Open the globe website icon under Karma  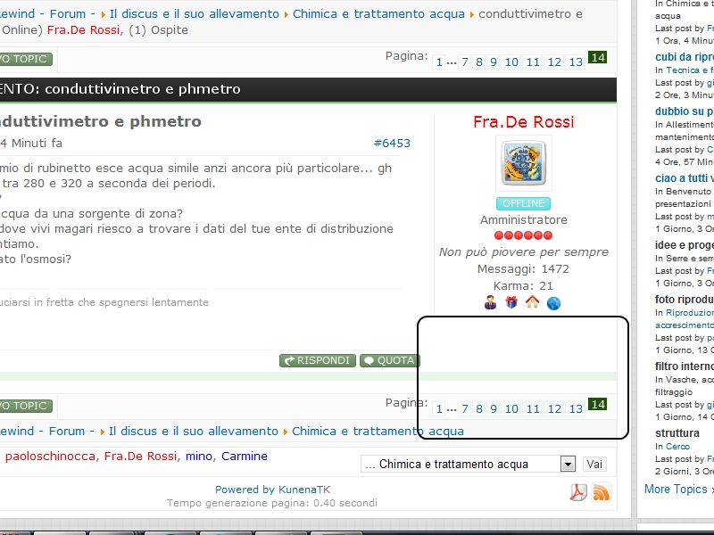(x=553, y=303)
